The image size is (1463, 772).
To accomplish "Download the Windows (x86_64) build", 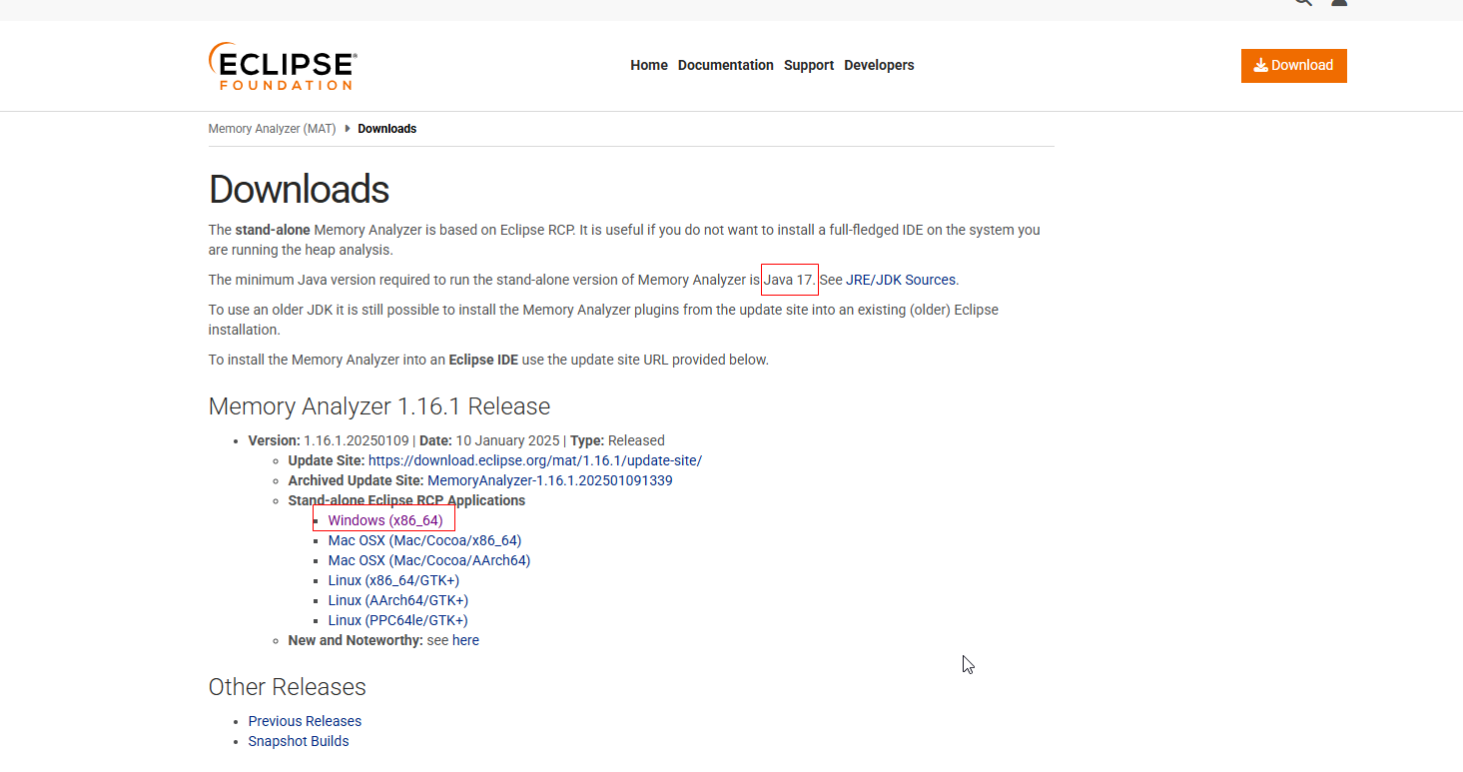I will pos(385,520).
